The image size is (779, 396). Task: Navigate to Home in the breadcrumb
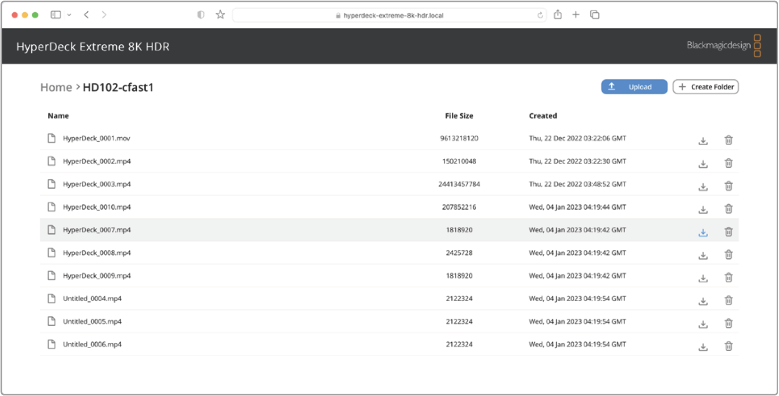pyautogui.click(x=56, y=87)
